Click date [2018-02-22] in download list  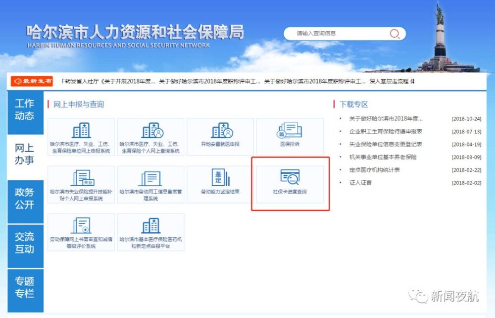click(x=466, y=170)
